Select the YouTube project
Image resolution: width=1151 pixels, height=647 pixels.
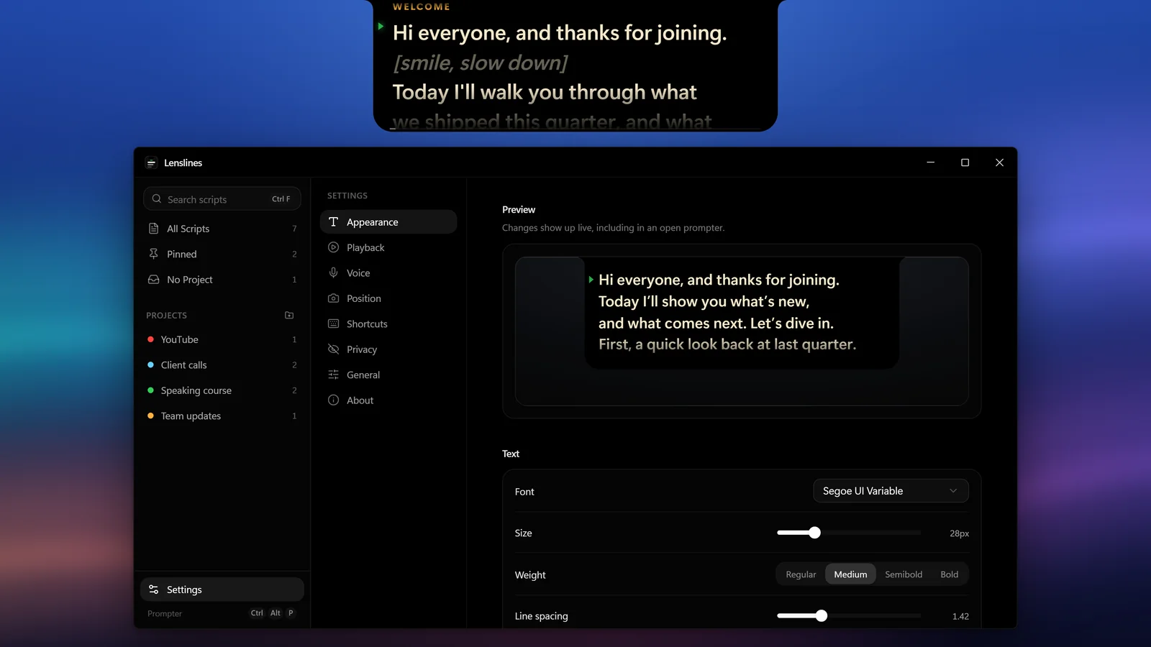(x=222, y=339)
